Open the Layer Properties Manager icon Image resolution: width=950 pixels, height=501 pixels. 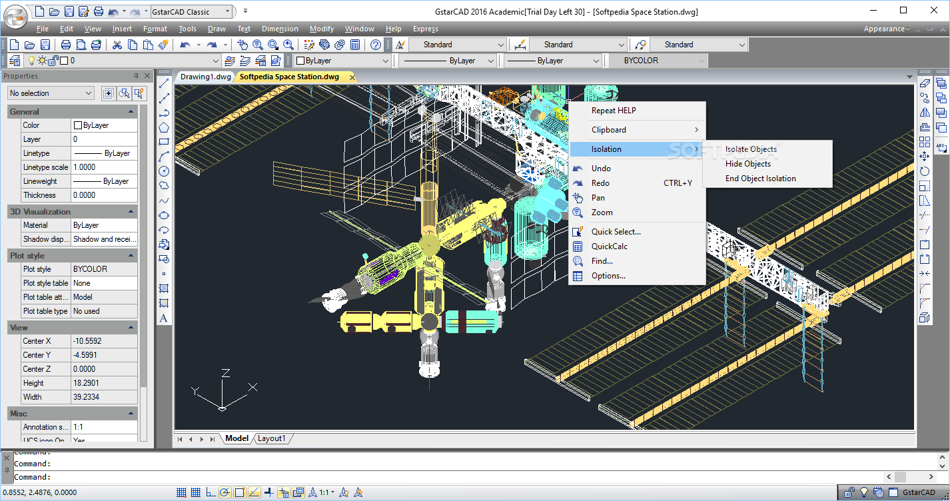pos(15,61)
